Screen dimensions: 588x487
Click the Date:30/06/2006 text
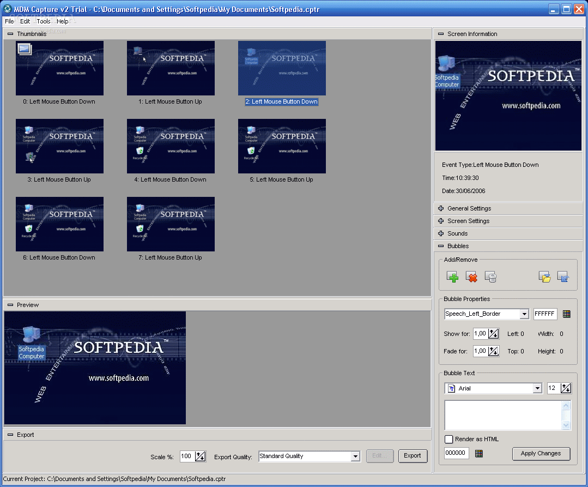tap(464, 191)
